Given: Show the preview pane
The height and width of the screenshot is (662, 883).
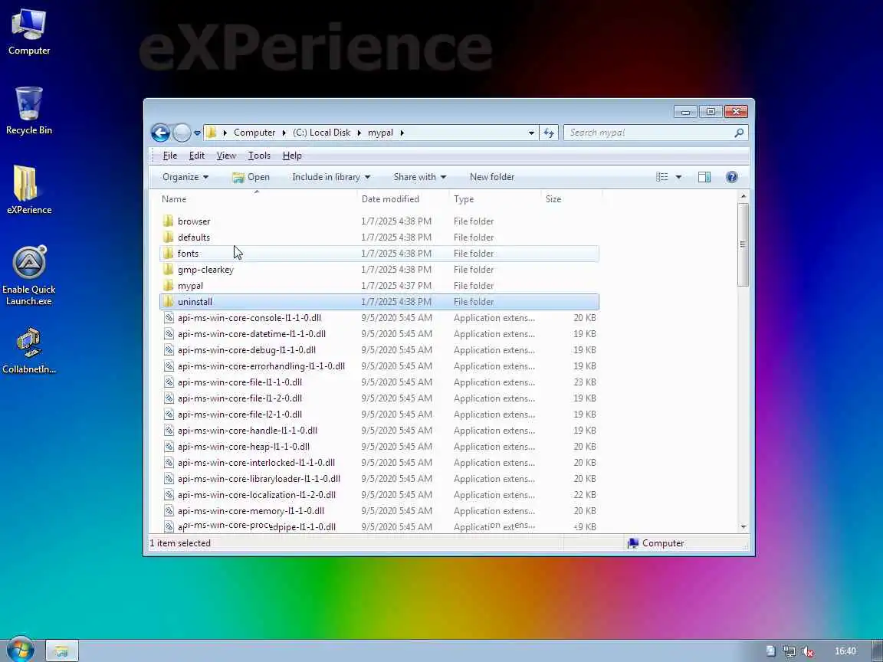Looking at the screenshot, I should coord(704,177).
